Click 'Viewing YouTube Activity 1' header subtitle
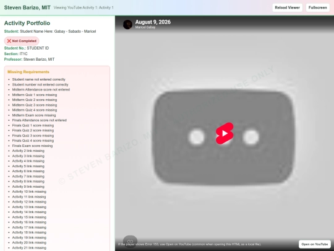The height and width of the screenshot is (251, 334). pos(83,7)
